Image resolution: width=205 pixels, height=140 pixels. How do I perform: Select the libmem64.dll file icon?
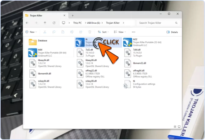pos(33,73)
